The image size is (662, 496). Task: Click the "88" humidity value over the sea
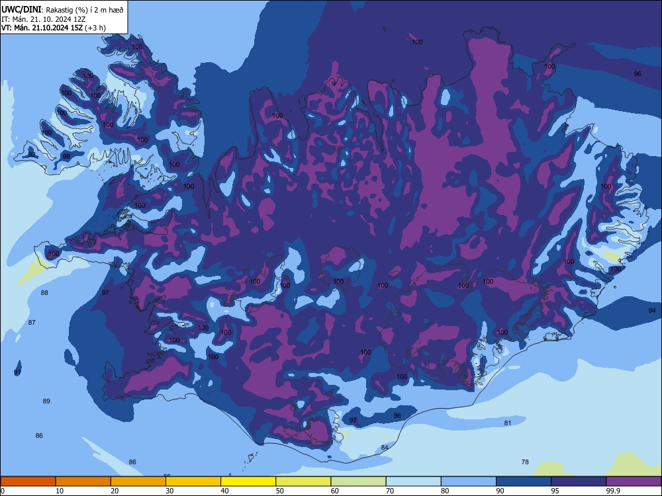point(44,293)
